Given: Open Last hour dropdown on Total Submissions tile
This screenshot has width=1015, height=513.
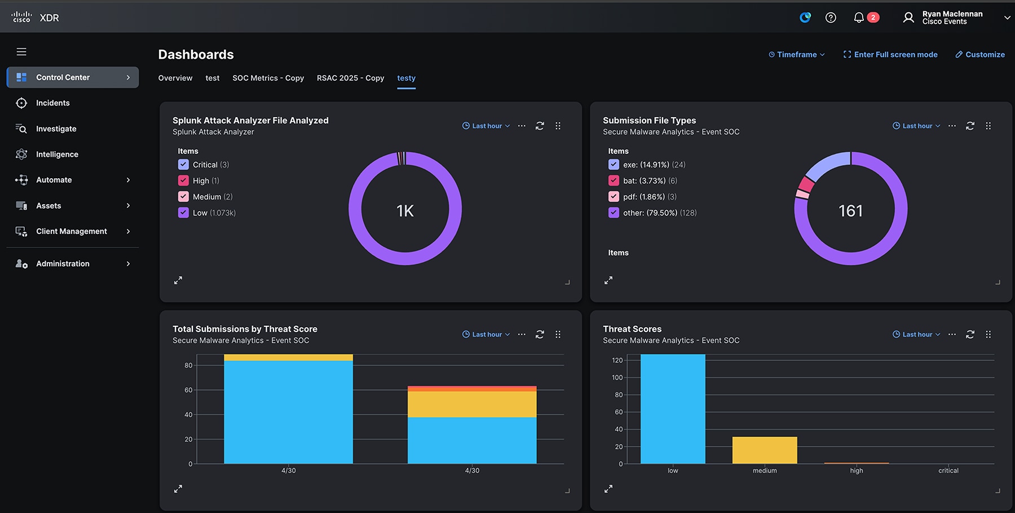Looking at the screenshot, I should point(486,334).
